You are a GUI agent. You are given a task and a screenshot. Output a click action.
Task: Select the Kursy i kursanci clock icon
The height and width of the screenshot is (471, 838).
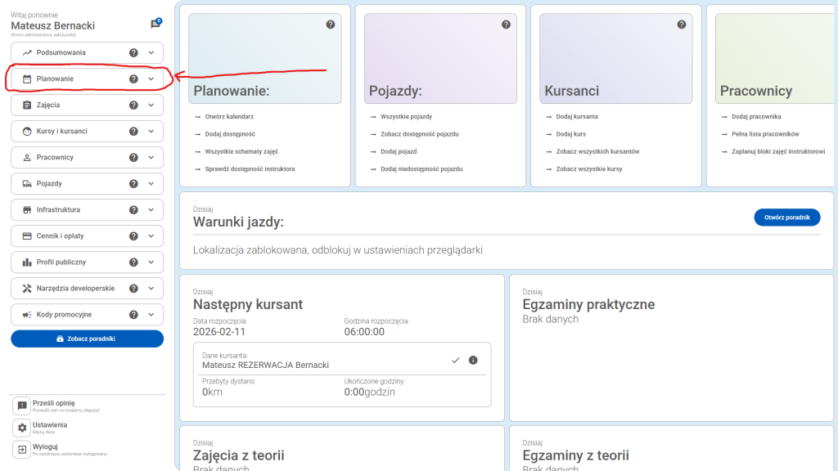(x=26, y=131)
